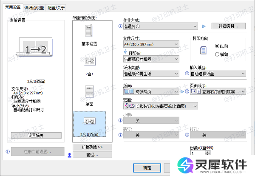This screenshot has width=255, height=176.
Task: Click the info icon beside 页面顺序
Action: [x=187, y=91]
